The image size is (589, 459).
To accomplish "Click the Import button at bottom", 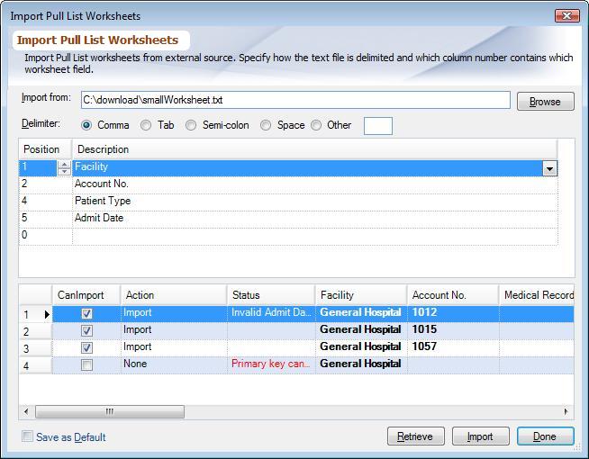I will click(480, 436).
